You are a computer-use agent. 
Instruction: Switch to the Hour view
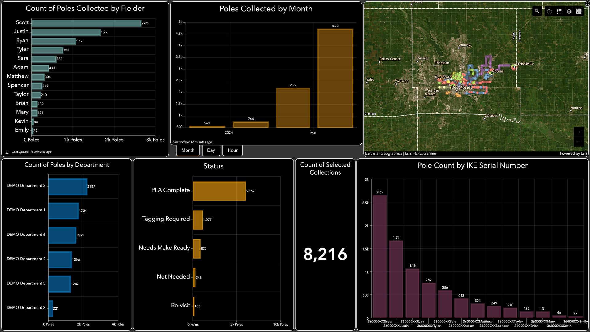point(233,150)
